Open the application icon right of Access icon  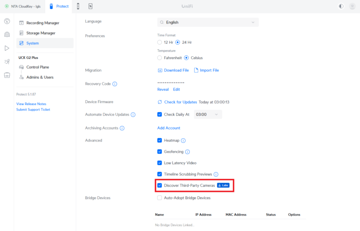coord(90,6)
